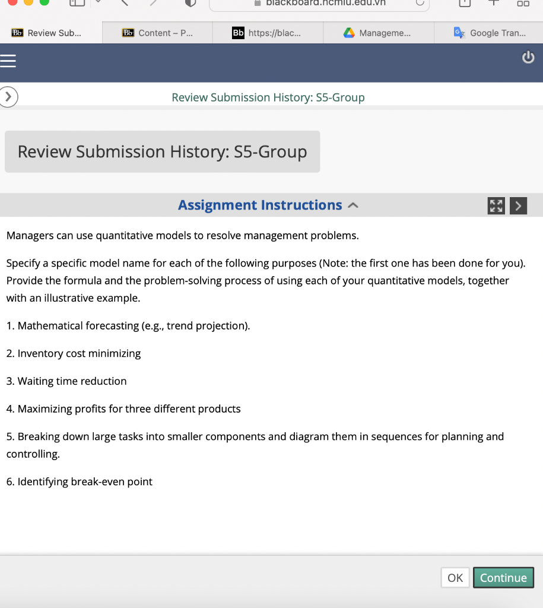
Task: Expand the course menu side arrow
Action: coord(8,97)
